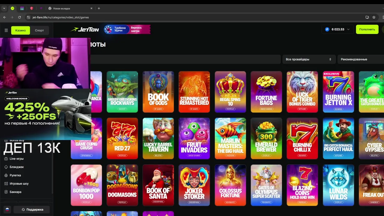Open the Burning Chilli X slot
Screen dimensions: 384x216
coord(302,138)
